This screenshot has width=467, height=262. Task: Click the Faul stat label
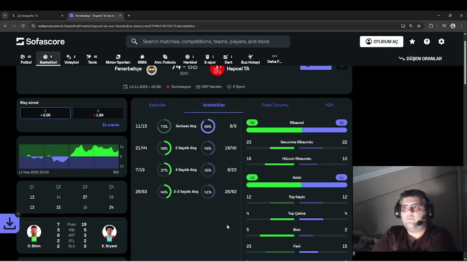click(x=297, y=246)
